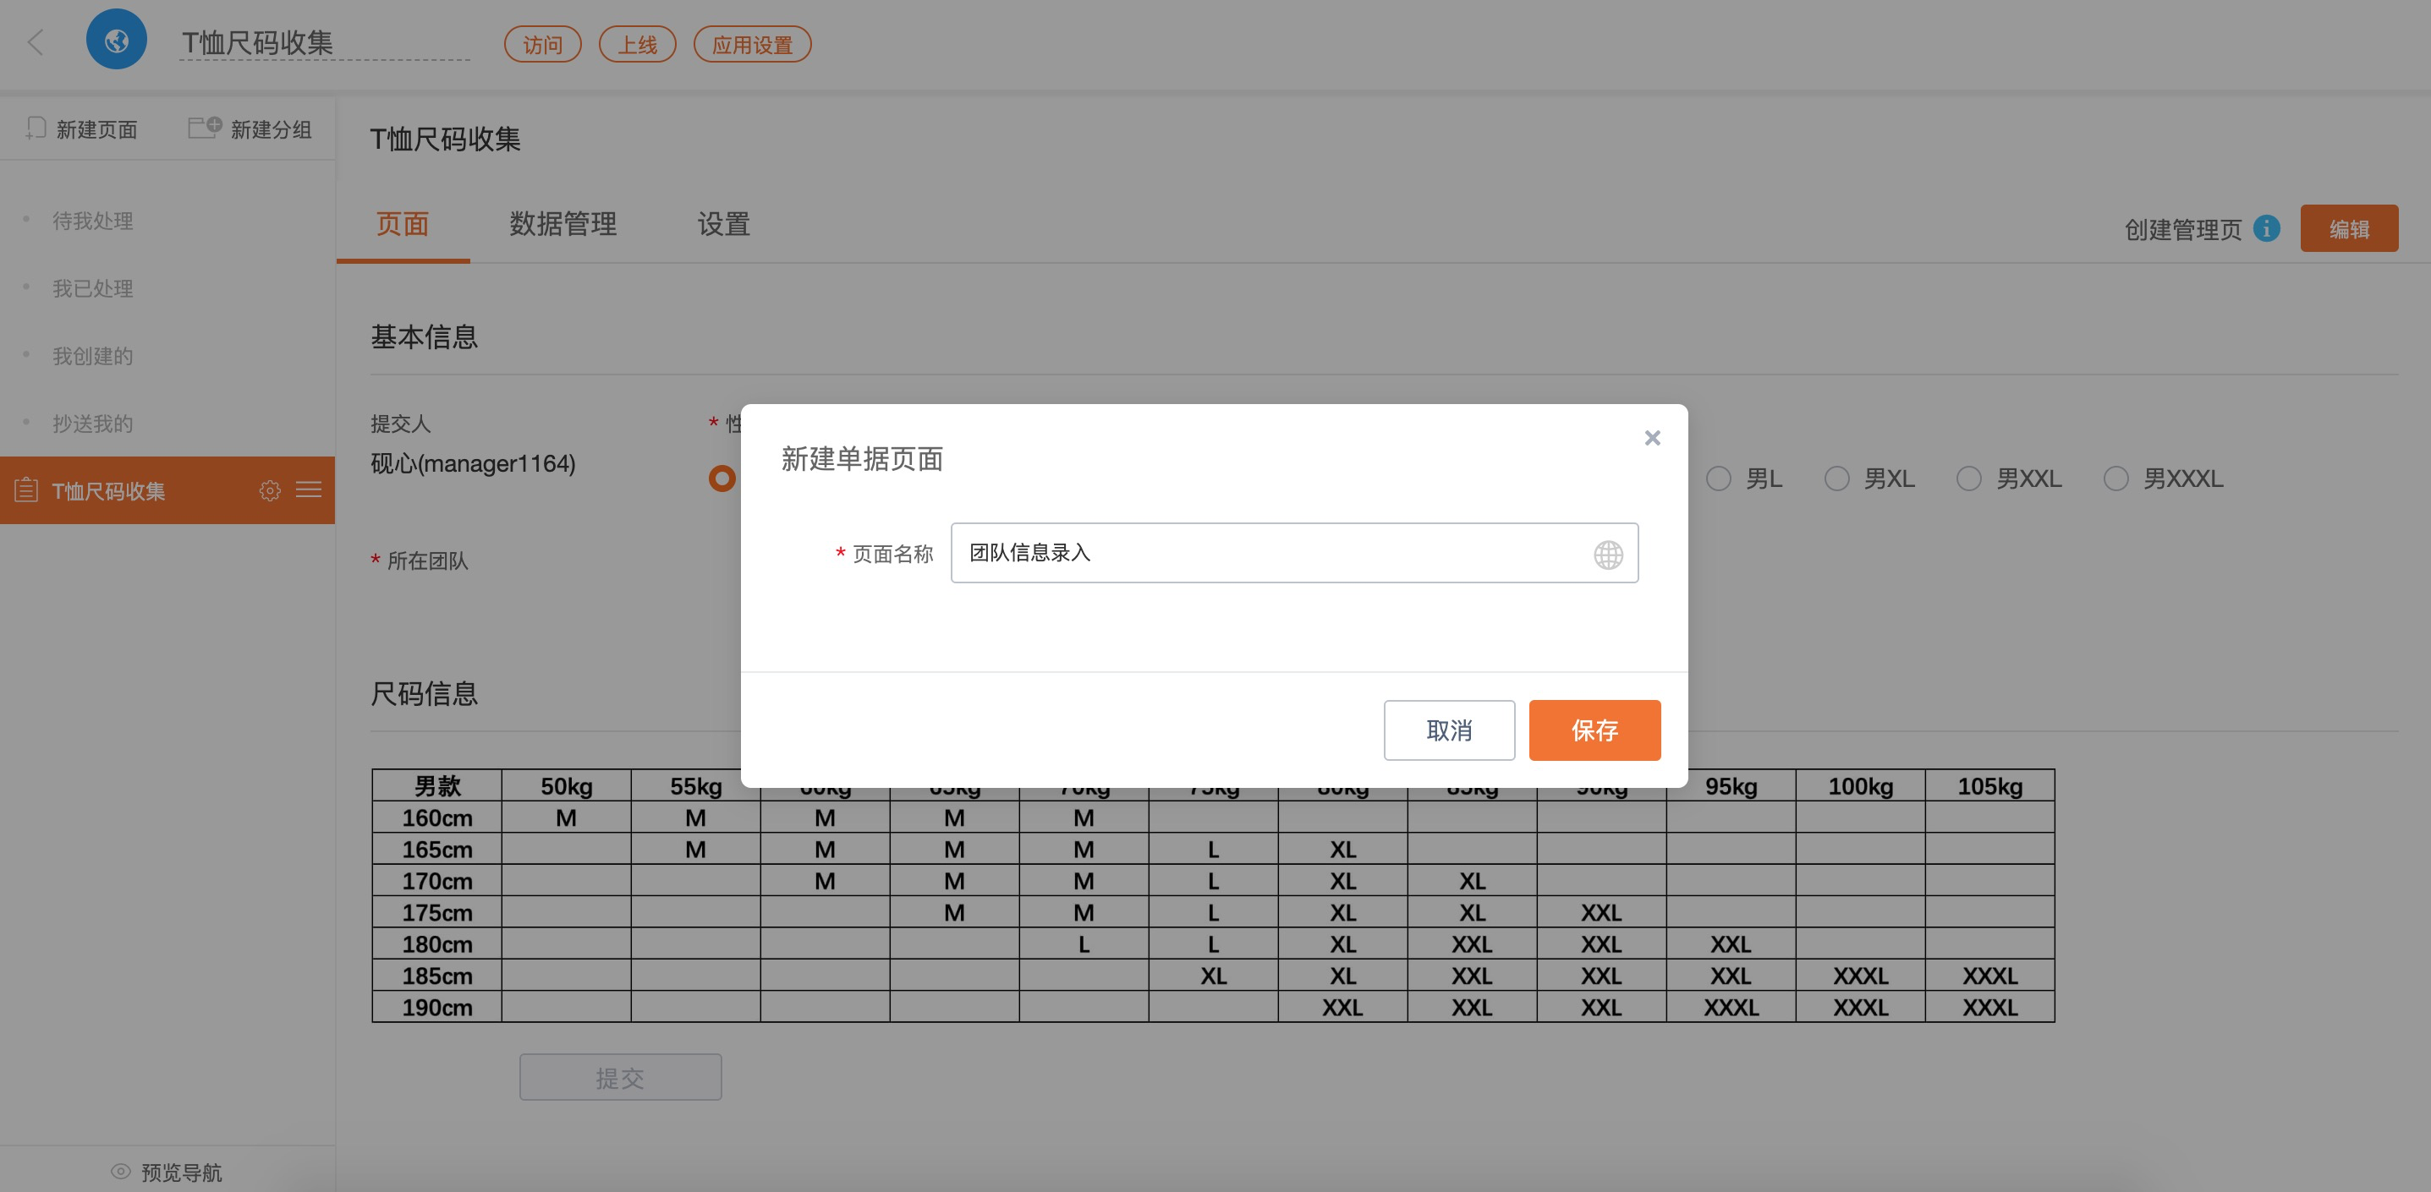Open hamburger menu on T恤尺码收集 sidebar item
Viewport: 2431px width, 1192px height.
tap(309, 490)
